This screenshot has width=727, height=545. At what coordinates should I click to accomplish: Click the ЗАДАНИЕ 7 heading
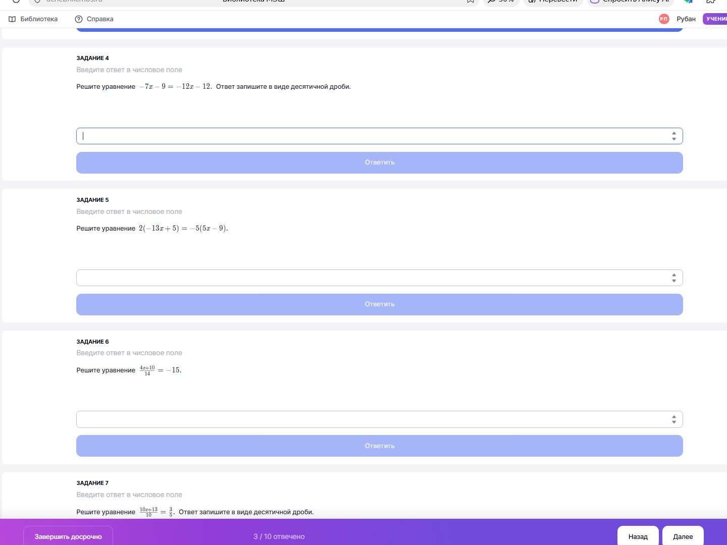92,483
